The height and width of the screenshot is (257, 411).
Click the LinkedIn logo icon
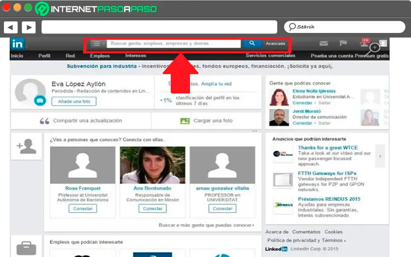(x=17, y=44)
